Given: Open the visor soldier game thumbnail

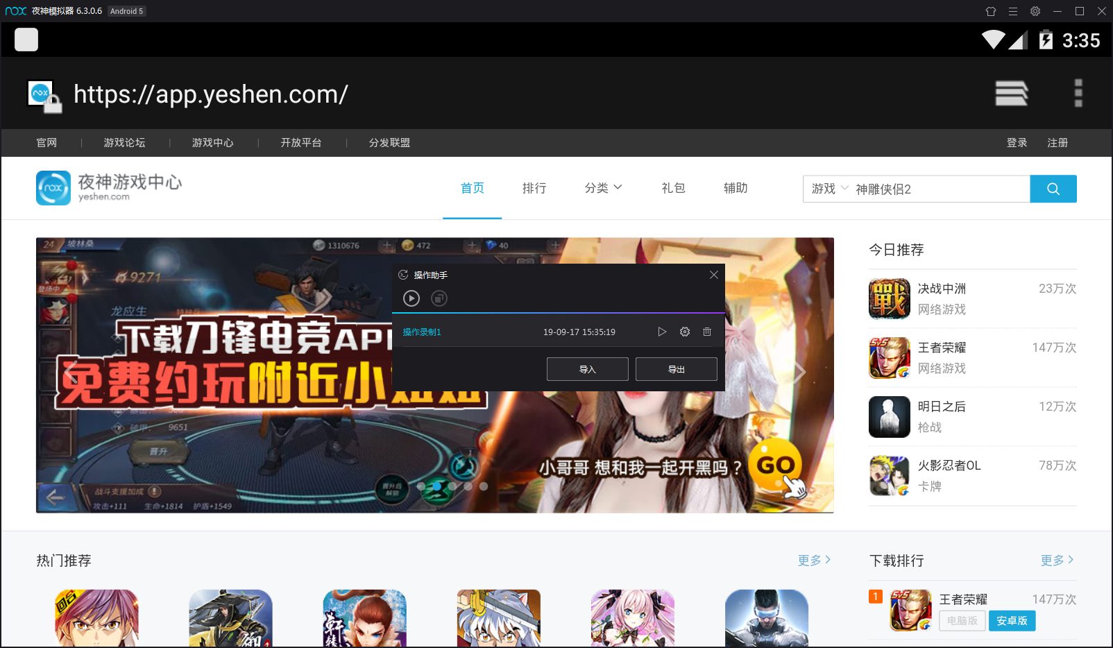Looking at the screenshot, I should click(767, 618).
